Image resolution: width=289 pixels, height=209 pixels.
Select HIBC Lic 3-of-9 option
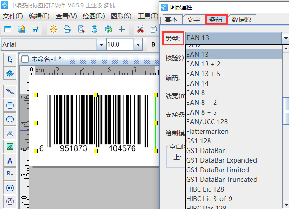pyautogui.click(x=234, y=198)
